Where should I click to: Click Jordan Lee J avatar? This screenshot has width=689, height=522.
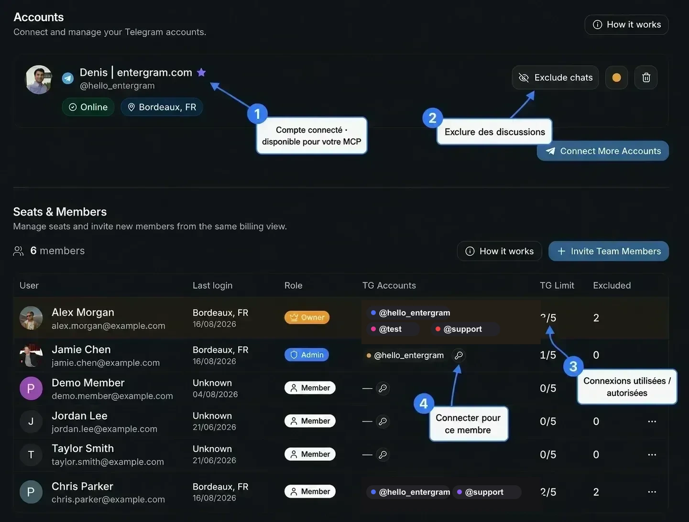[31, 421]
